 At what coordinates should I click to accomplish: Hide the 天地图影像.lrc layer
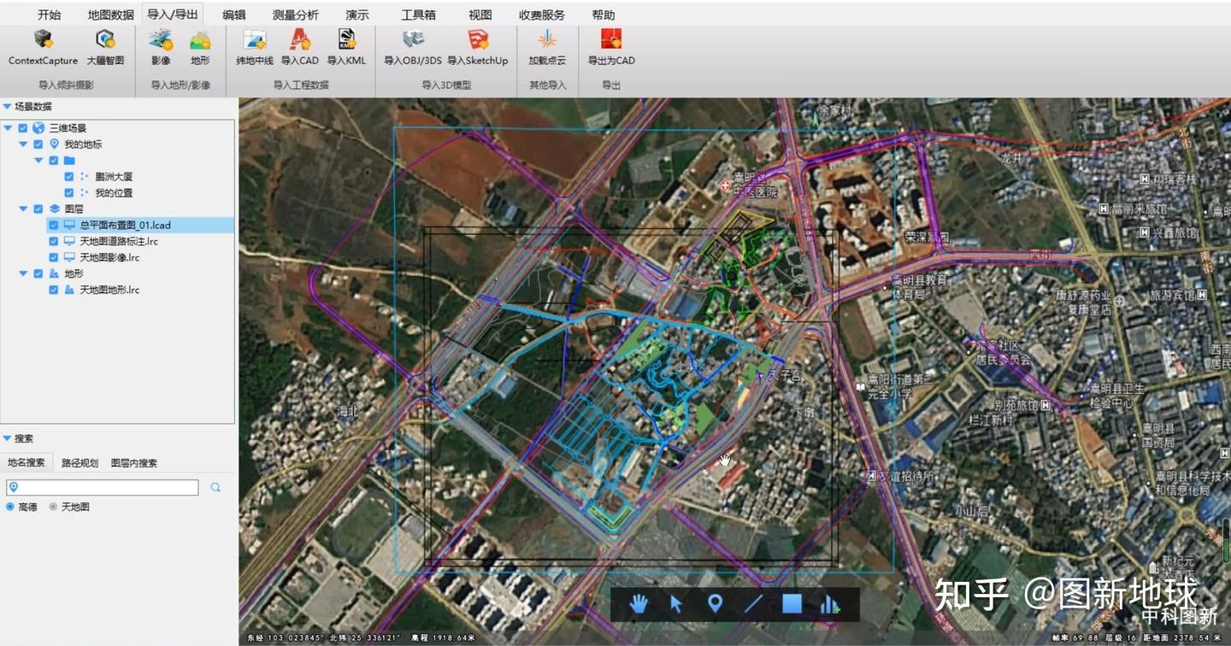[x=54, y=257]
